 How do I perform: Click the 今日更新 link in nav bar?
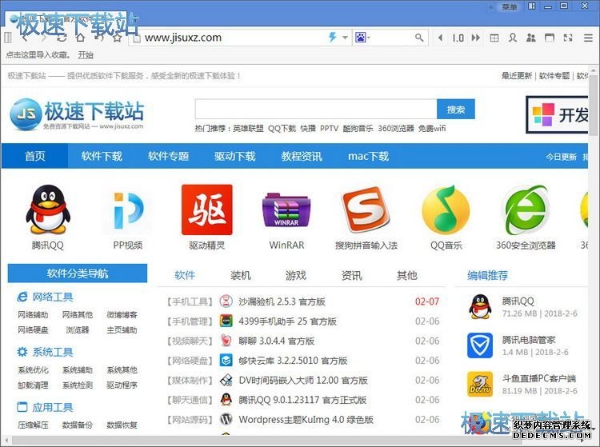point(561,157)
